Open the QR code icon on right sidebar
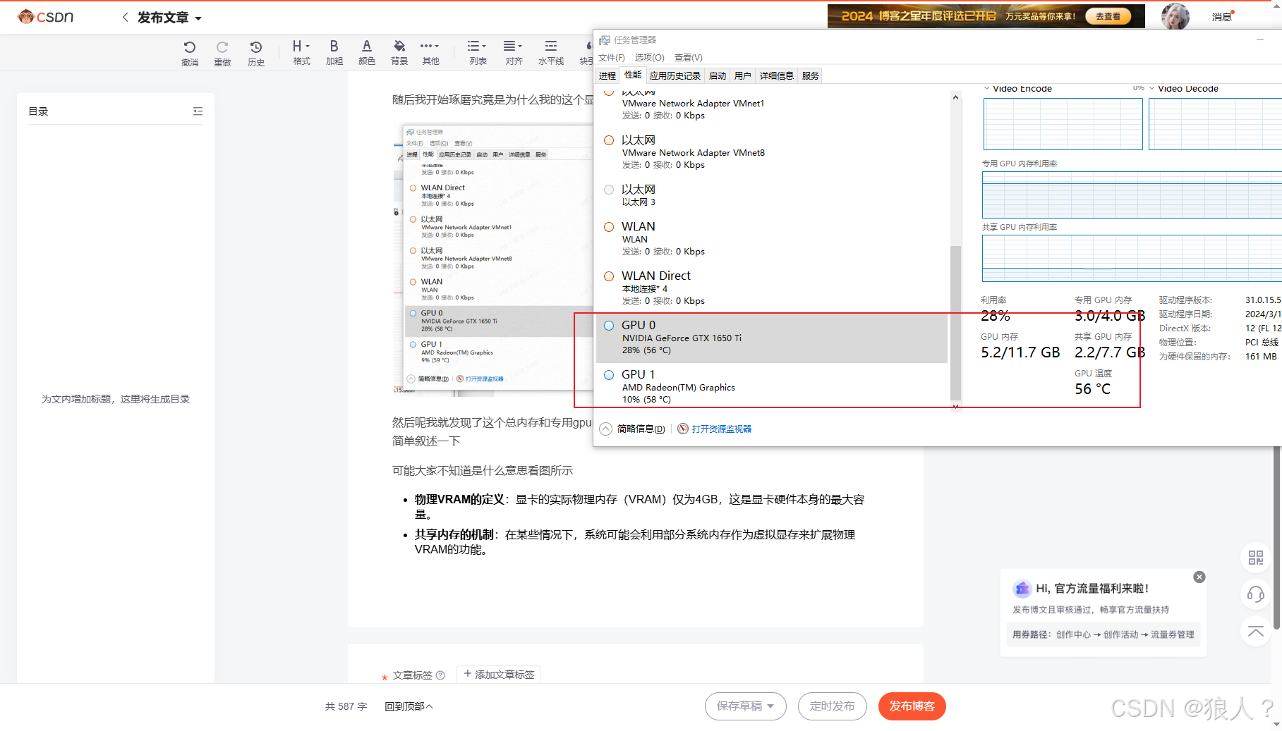This screenshot has width=1282, height=731. (x=1255, y=558)
